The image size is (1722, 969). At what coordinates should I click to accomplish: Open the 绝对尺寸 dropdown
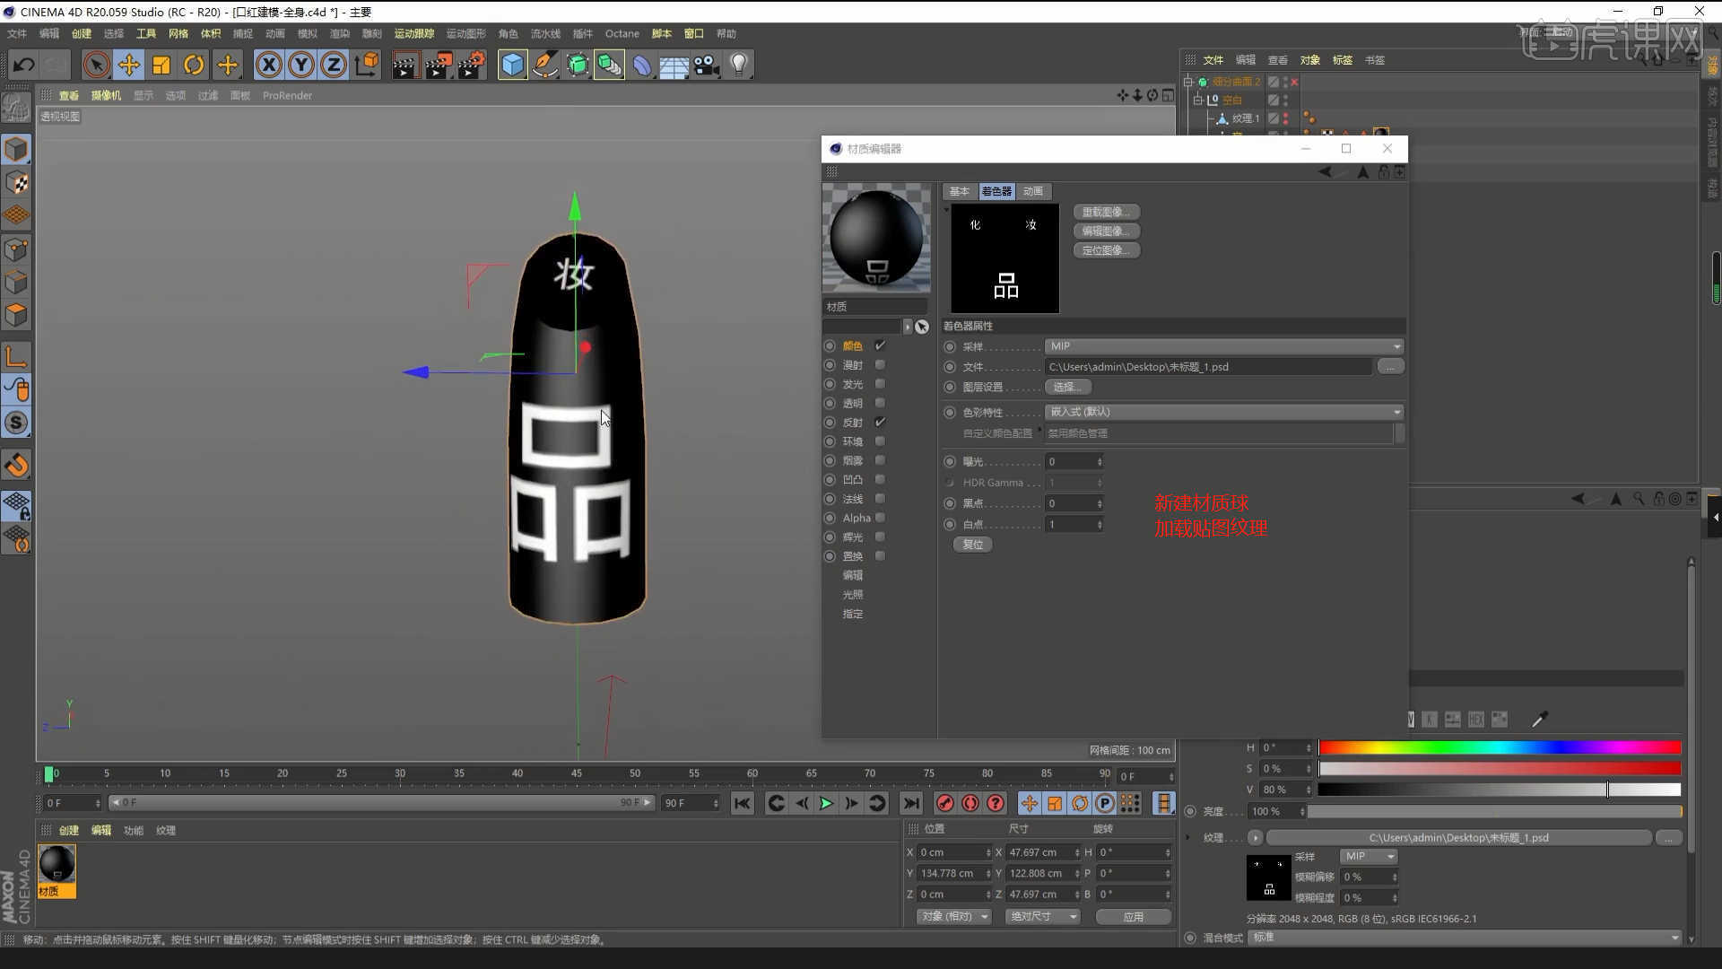(1042, 917)
